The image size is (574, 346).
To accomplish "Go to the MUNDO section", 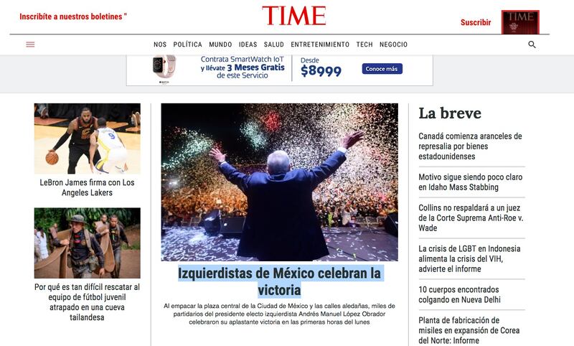I will coord(220,45).
